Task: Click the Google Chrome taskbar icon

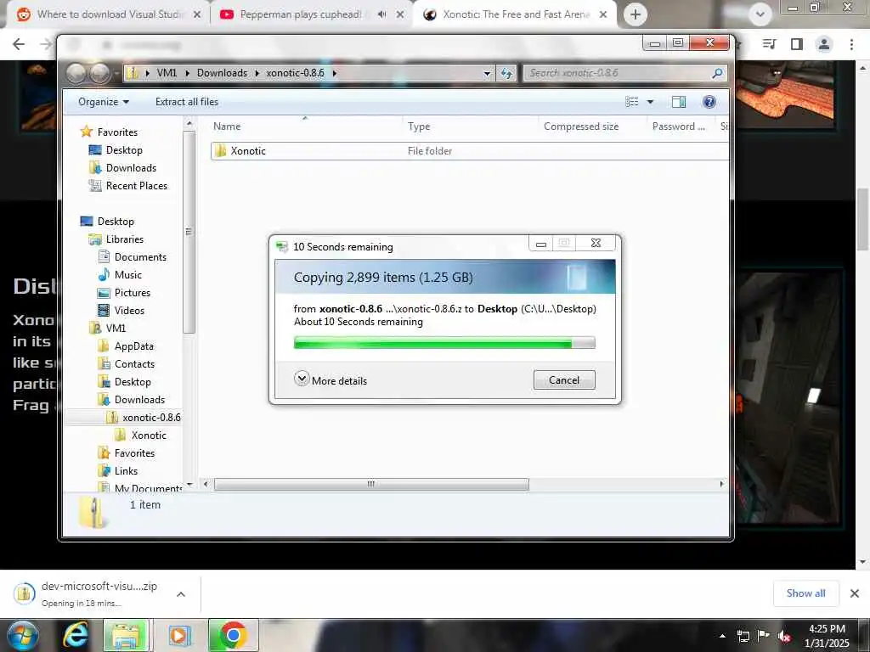Action: 233,635
